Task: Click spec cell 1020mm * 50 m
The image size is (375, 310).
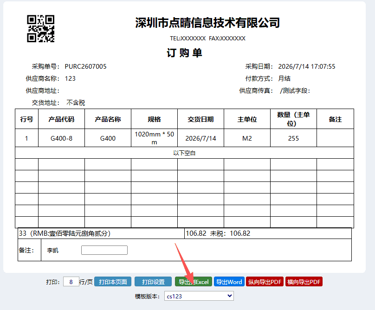Action: [154, 138]
